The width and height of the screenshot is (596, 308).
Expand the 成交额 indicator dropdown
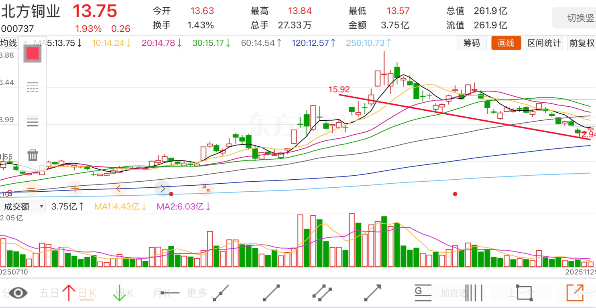(x=22, y=207)
